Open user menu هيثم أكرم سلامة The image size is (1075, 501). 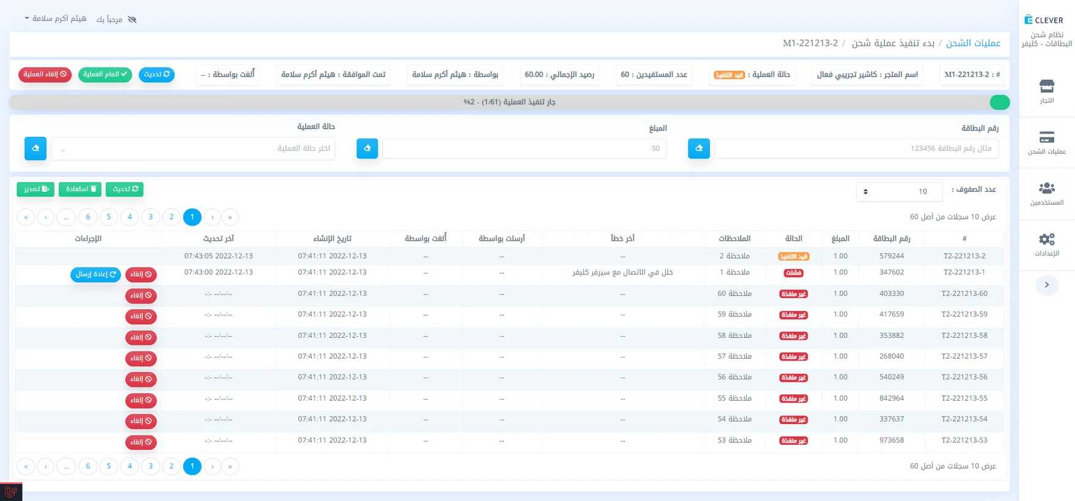click(x=56, y=19)
